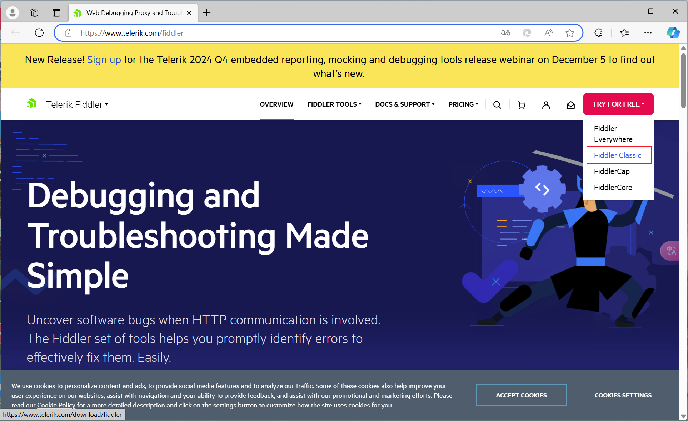
Task: Select Fiddler Classic from dropdown
Action: pyautogui.click(x=617, y=155)
